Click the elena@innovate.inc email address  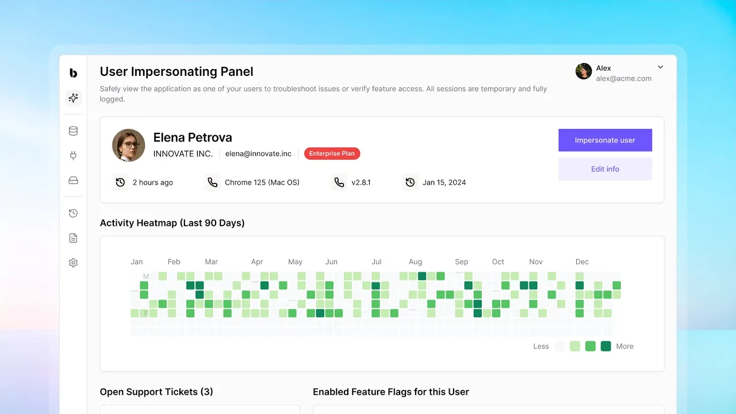tap(258, 154)
